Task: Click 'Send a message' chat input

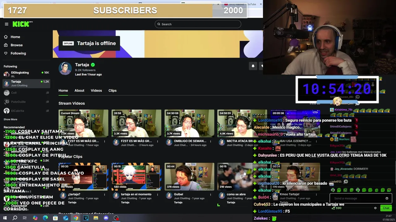Action: tap(357, 198)
